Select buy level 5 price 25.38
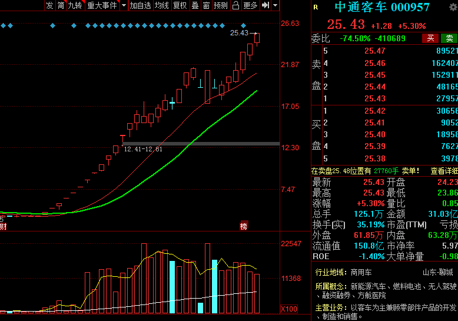 click(x=375, y=159)
